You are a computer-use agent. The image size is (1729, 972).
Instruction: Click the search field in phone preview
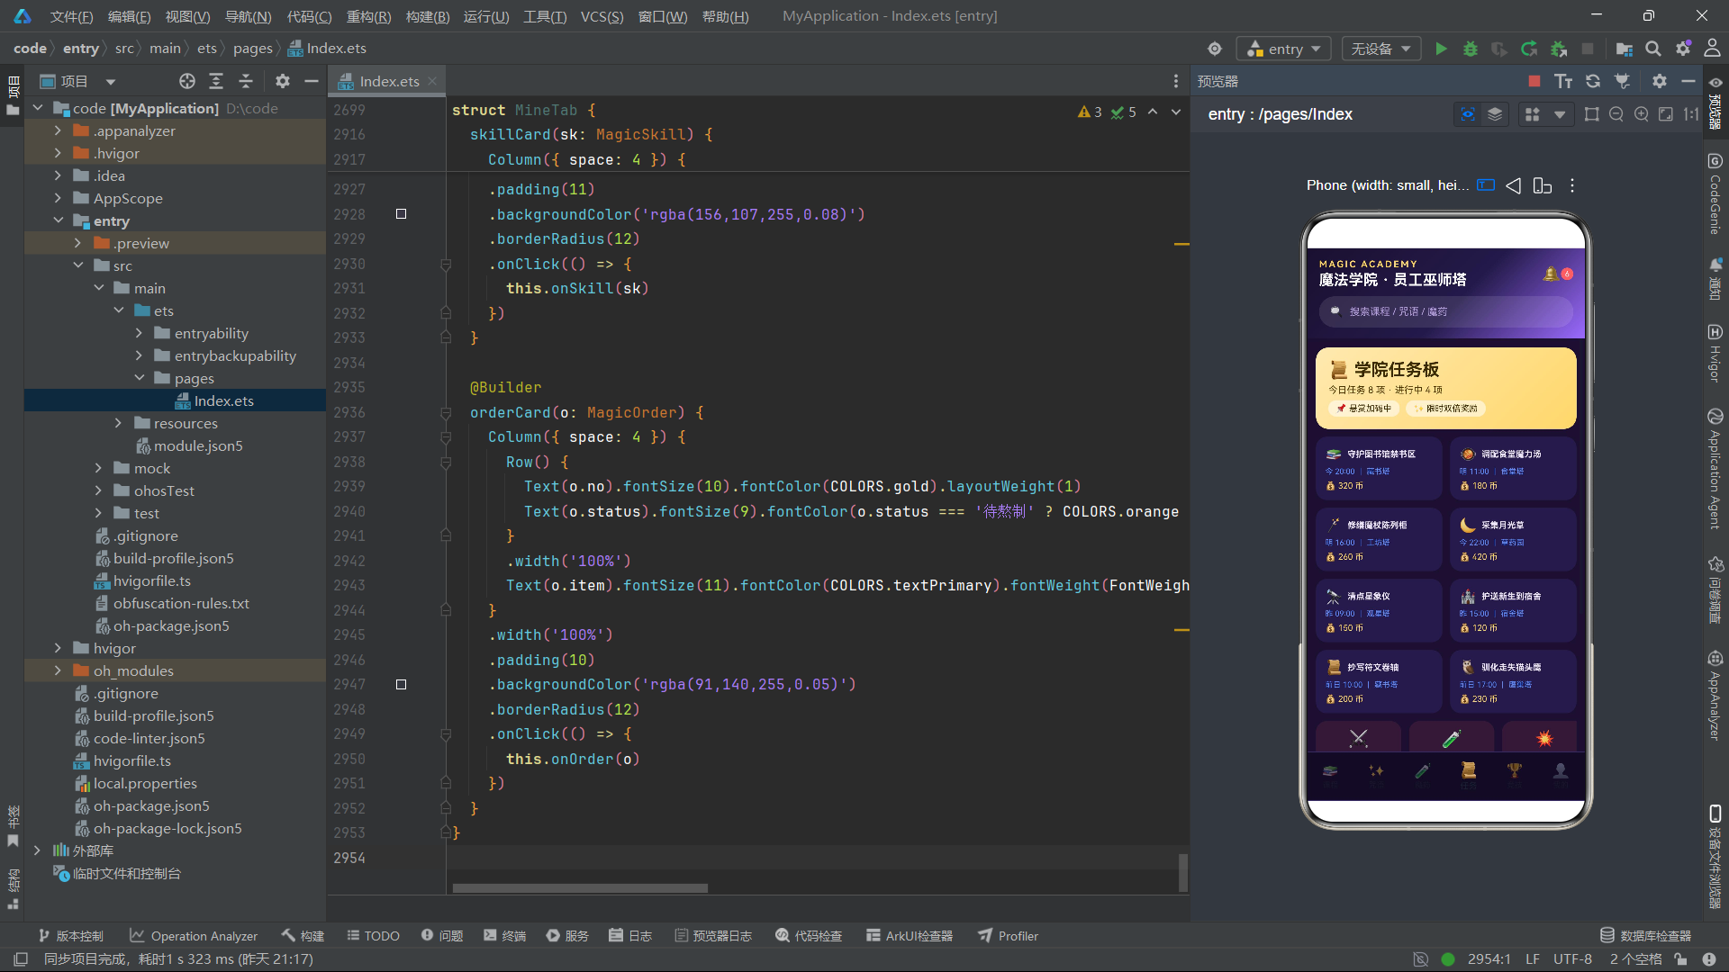pyautogui.click(x=1445, y=311)
